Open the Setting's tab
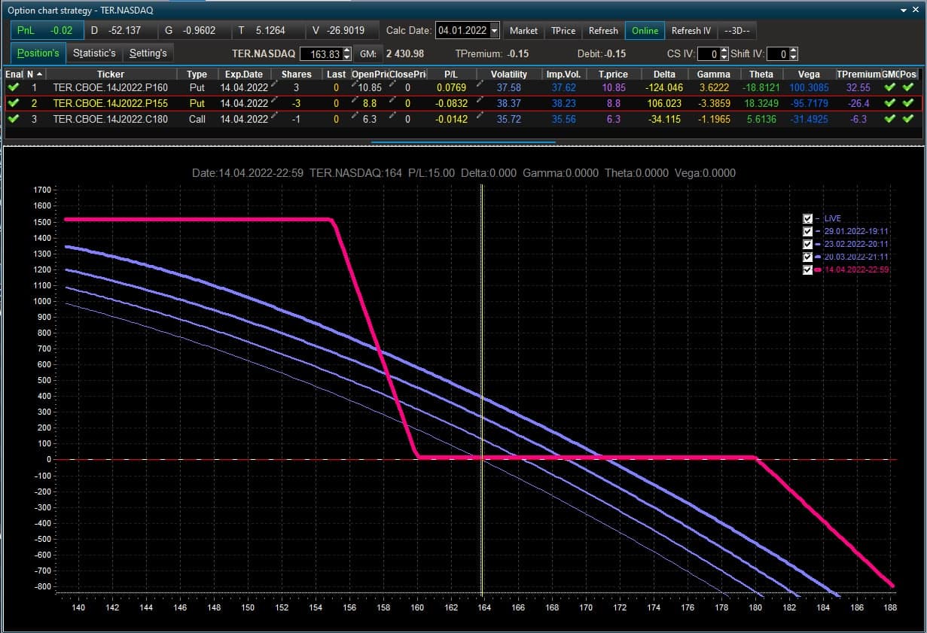This screenshot has width=927, height=633. 148,53
